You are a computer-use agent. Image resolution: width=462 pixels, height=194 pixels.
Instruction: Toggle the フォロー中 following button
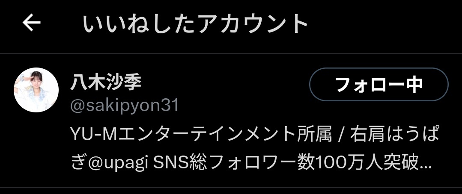(x=379, y=84)
